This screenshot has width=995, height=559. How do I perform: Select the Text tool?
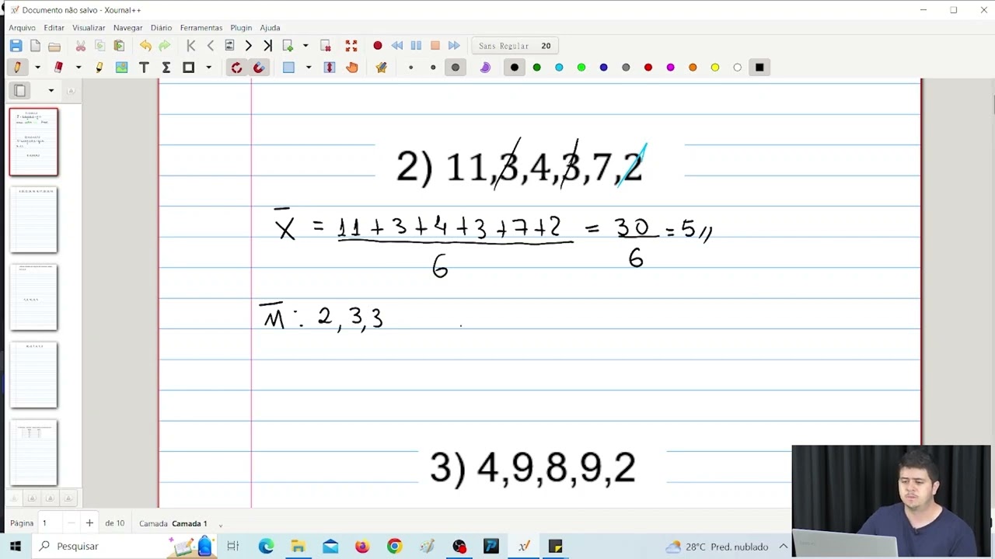pos(144,68)
